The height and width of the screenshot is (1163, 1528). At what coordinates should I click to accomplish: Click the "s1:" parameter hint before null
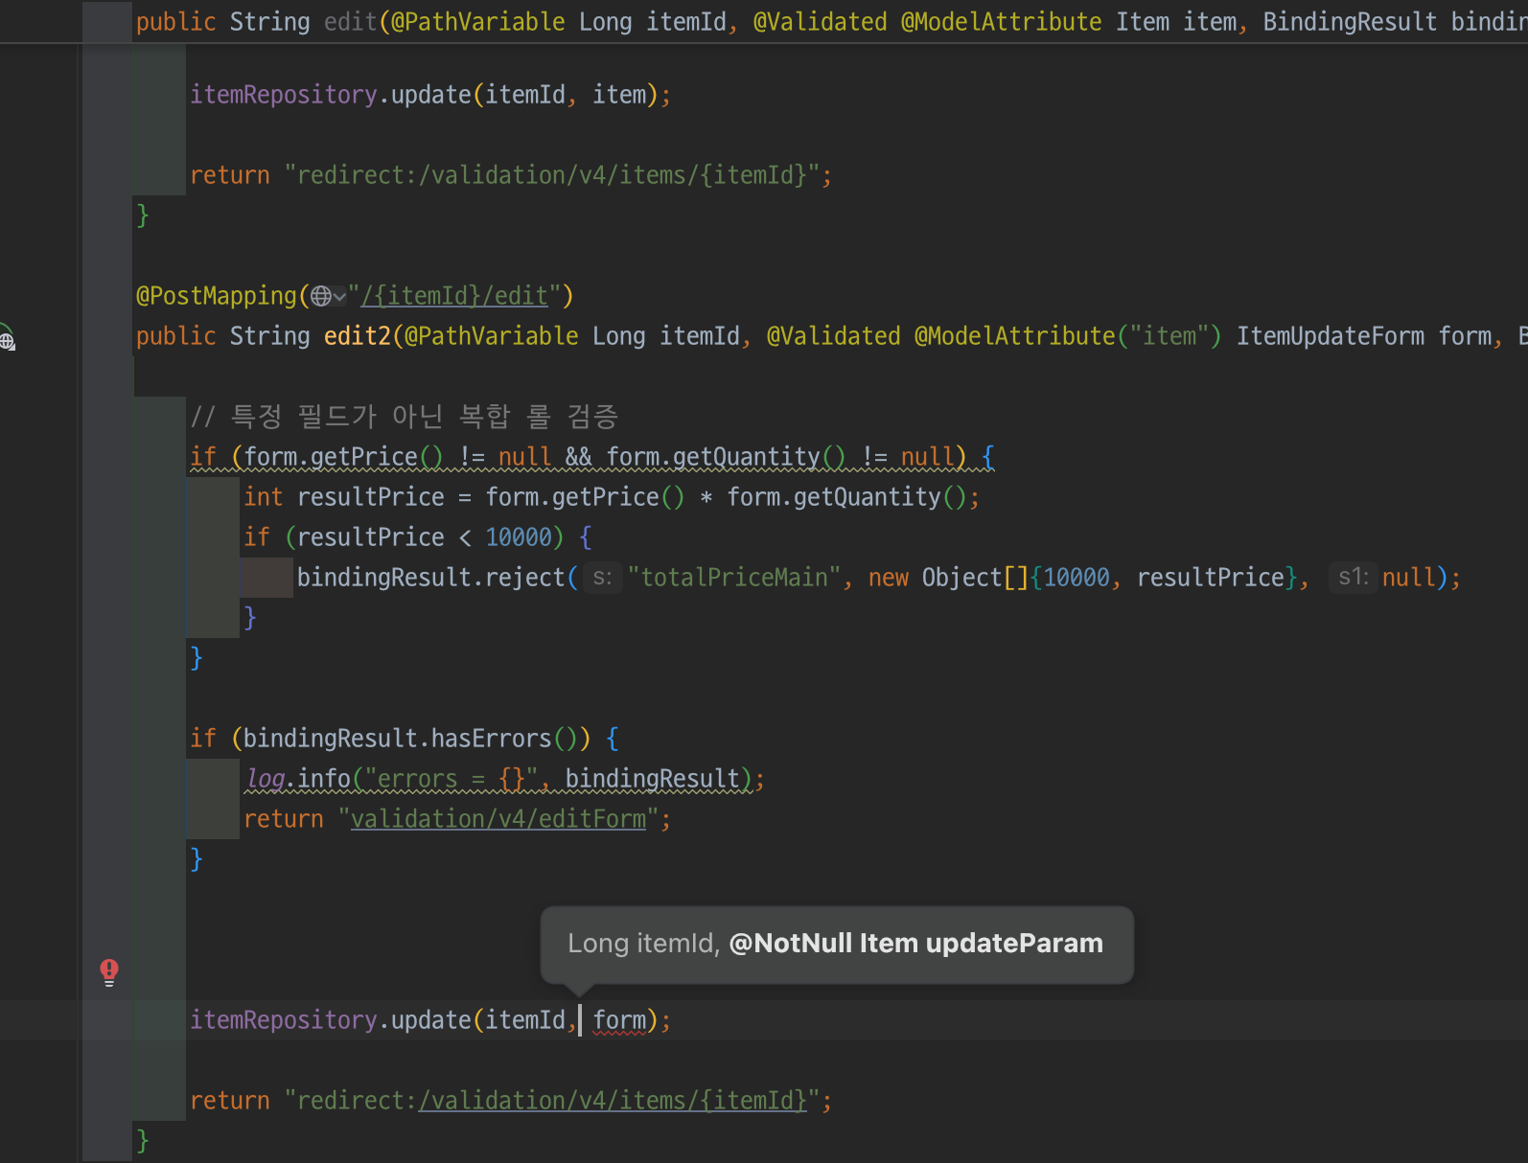pyautogui.click(x=1353, y=578)
